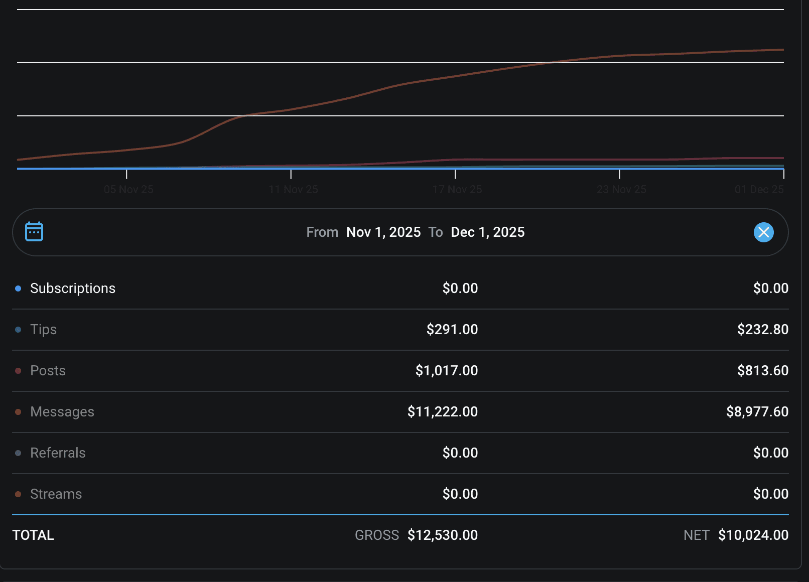The height and width of the screenshot is (582, 809).
Task: Click the 01 Dec 25 axis label
Action: click(759, 190)
